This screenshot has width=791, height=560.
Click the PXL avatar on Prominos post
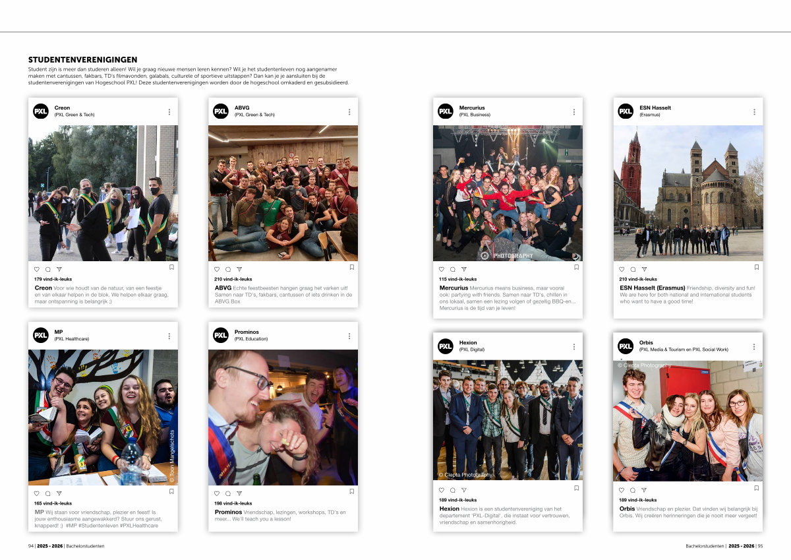click(221, 336)
